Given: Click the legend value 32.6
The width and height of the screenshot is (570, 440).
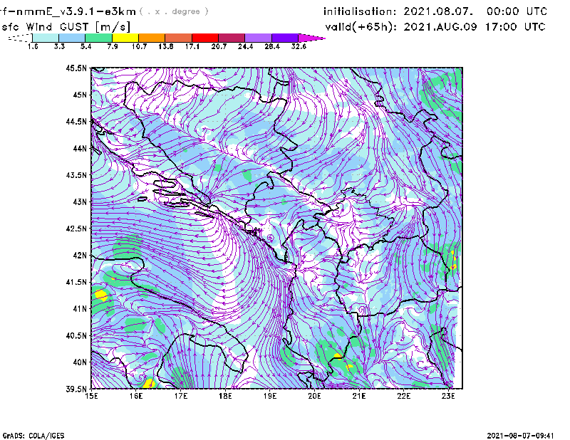Looking at the screenshot, I should 299,46.
